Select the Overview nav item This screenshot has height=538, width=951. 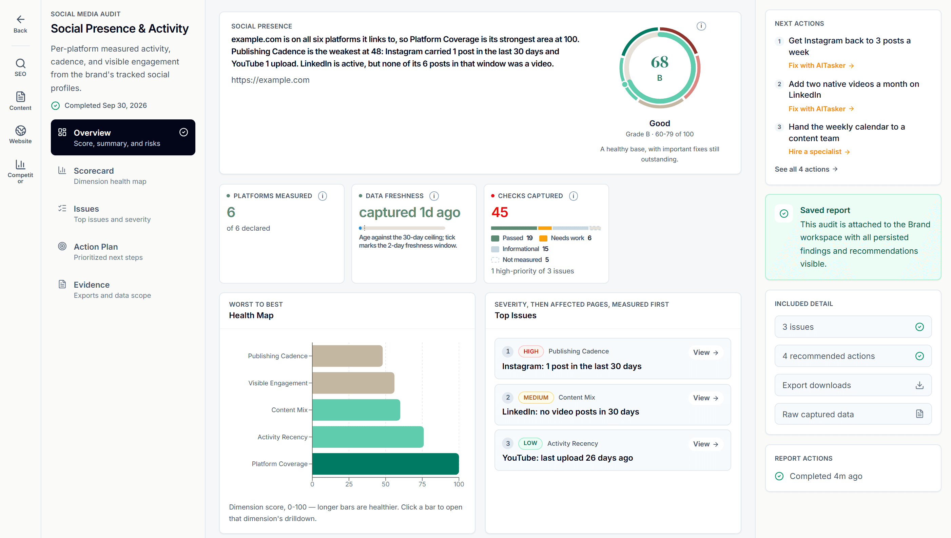click(123, 137)
